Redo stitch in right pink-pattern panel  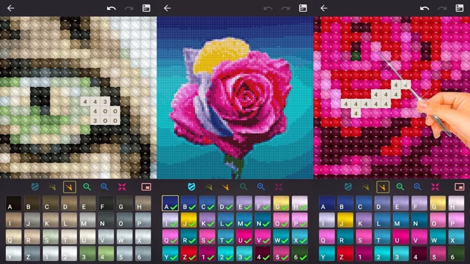tap(442, 8)
